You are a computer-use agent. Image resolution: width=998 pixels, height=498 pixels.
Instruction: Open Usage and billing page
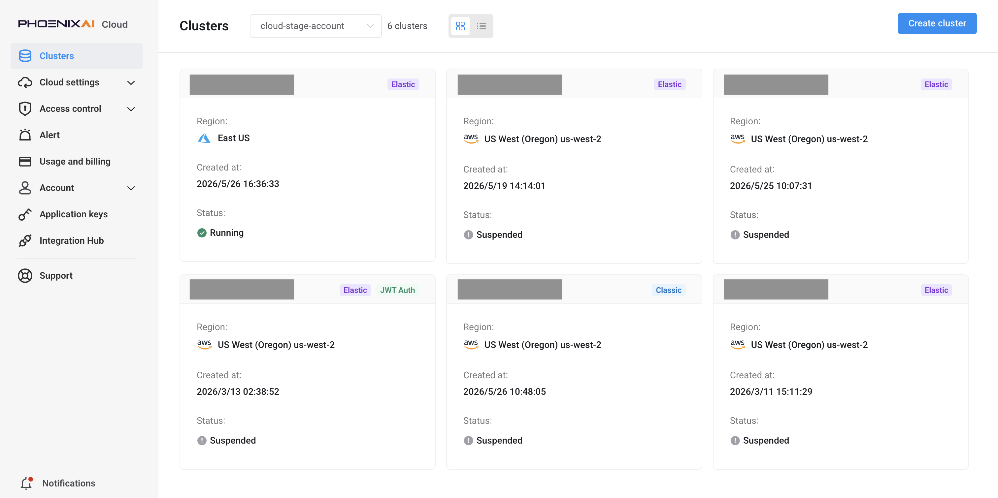pos(76,161)
